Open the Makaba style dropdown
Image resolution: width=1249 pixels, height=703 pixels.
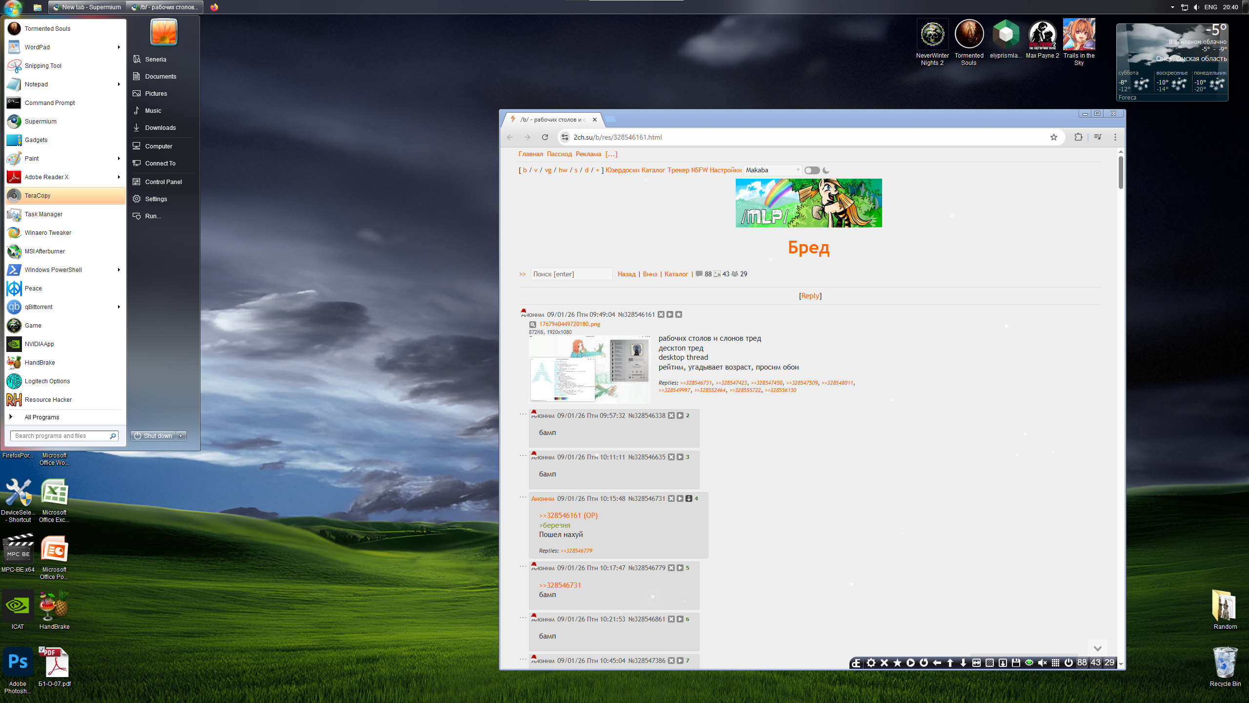coord(772,170)
